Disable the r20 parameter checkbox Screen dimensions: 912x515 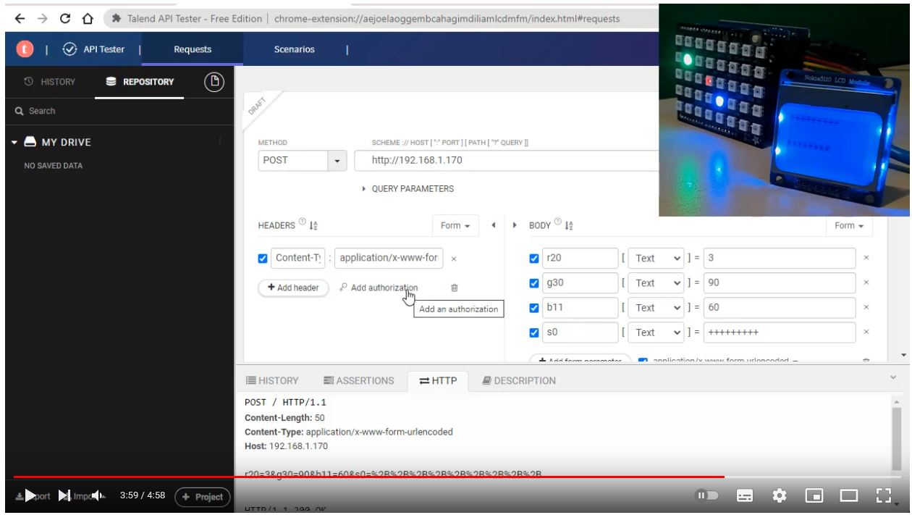(534, 258)
